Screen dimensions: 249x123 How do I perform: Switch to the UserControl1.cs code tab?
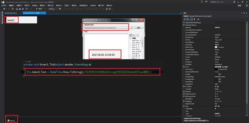[11, 13]
